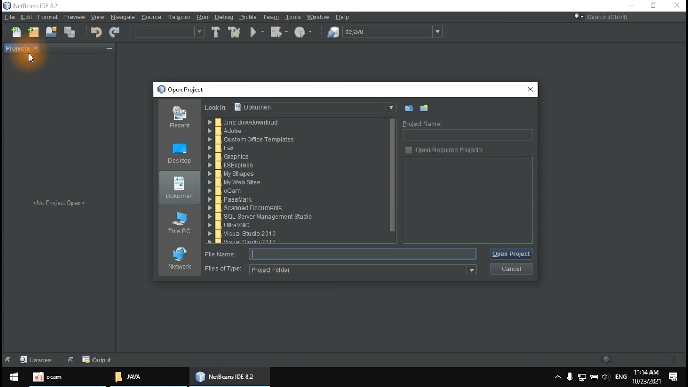Click the Profile Project icon

click(x=300, y=32)
